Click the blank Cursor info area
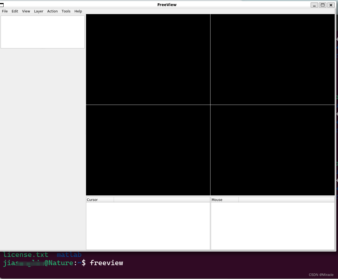The height and width of the screenshot is (279, 338). 148,226
